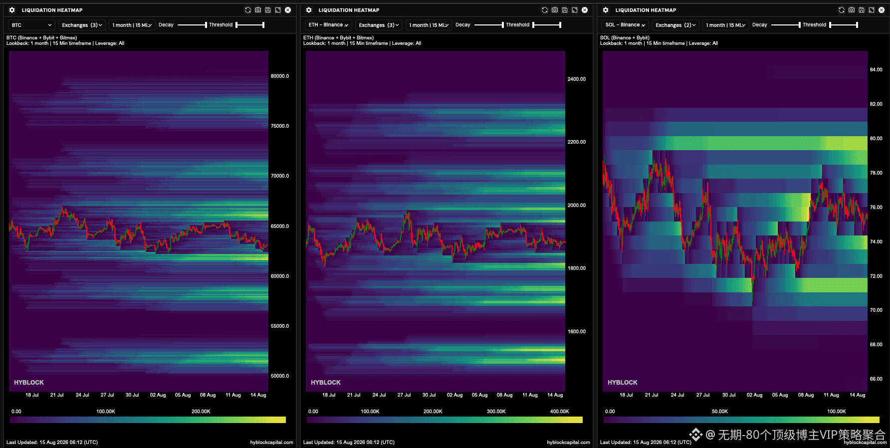
Task: Click 'BTC (Binance + Bybit + Bitmex)' chart subtitle
Action: tap(41, 38)
